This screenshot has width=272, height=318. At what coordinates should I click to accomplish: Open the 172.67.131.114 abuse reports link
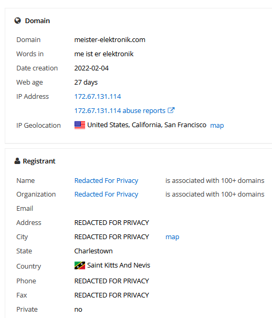(x=120, y=111)
